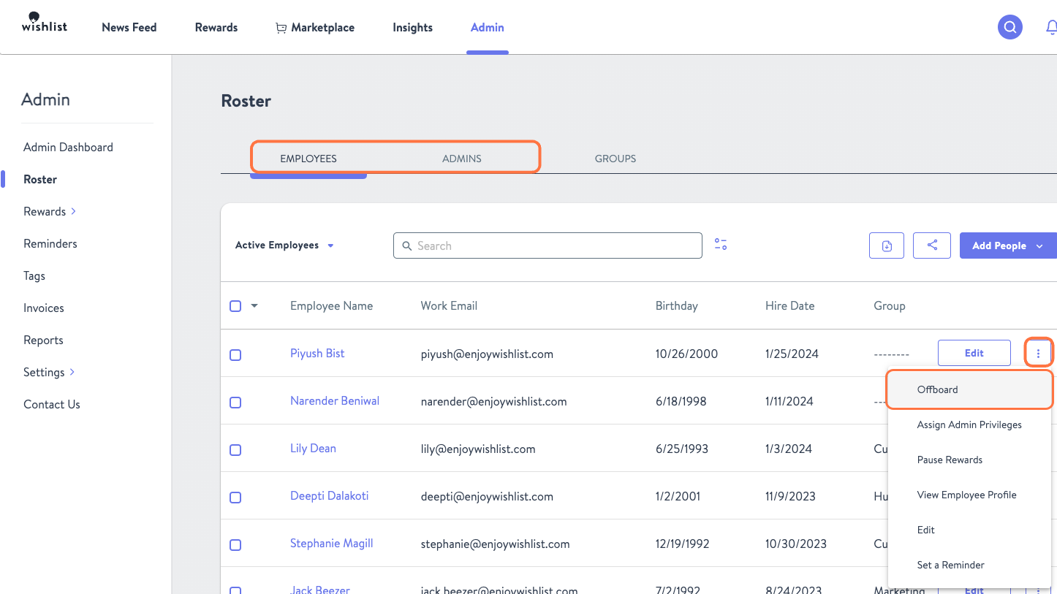Open the Active Employees dropdown
This screenshot has height=594, width=1057.
pos(284,245)
